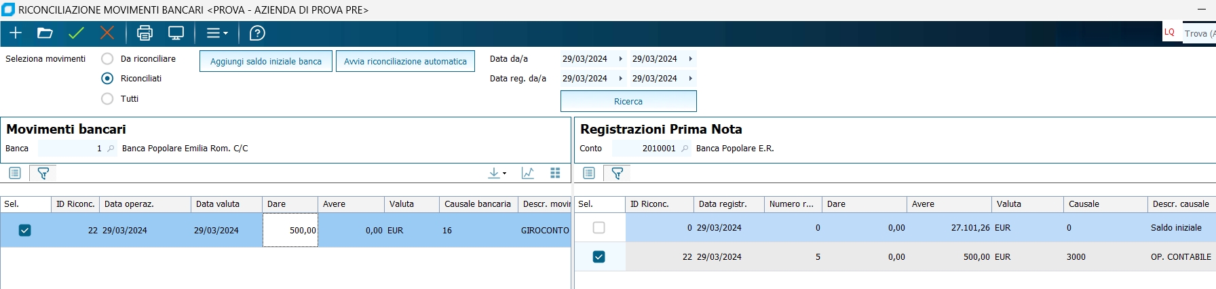Image resolution: width=1216 pixels, height=289 pixels.
Task: Cancel with the orange X icon
Action: click(x=107, y=33)
